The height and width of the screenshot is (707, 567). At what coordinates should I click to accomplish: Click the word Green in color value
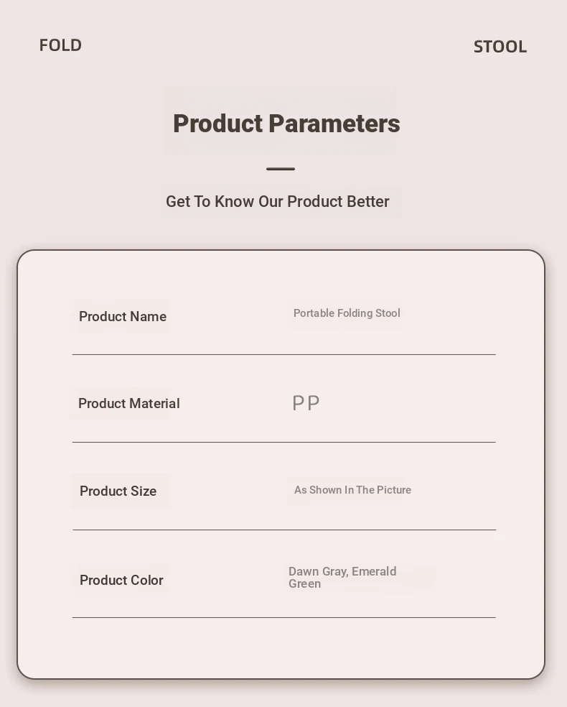[304, 583]
